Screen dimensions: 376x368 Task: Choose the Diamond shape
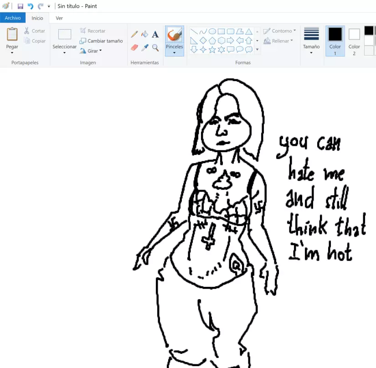coord(203,41)
